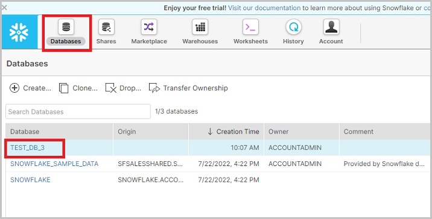This screenshot has height=219, width=432.
Task: Sort by the Origin column header
Action: (x=151, y=132)
